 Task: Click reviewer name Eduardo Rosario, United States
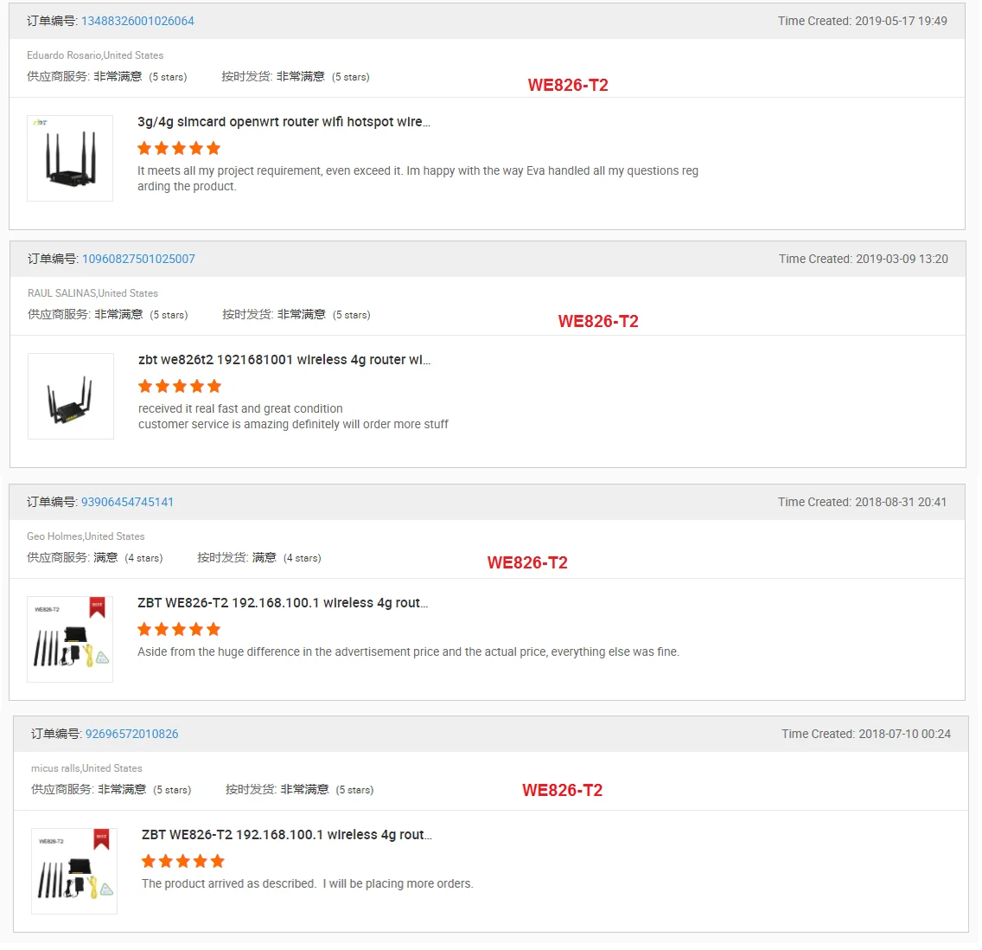coord(95,55)
